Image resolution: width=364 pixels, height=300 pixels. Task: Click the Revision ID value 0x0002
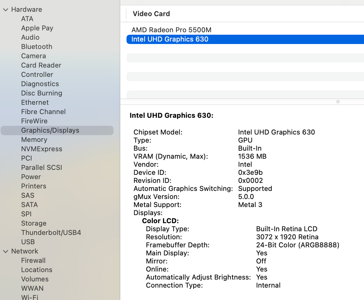point(250,180)
